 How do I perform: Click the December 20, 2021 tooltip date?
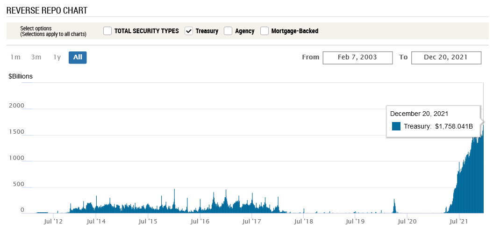click(x=419, y=114)
